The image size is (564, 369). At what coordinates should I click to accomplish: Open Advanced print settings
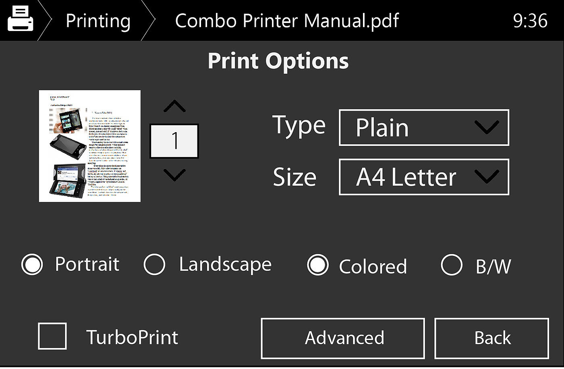tap(343, 338)
